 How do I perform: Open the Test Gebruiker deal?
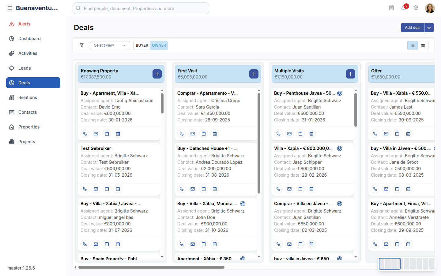click(x=96, y=148)
